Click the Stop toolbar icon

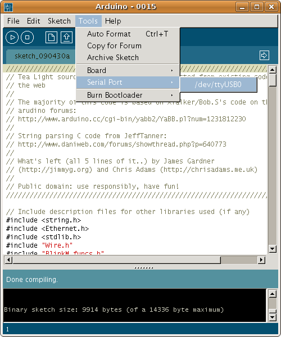28,38
